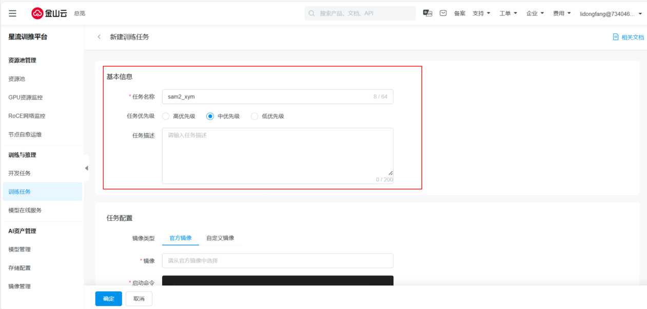Image resolution: width=647 pixels, height=309 pixels.
Task: Click the 任务描述 resize handle
Action: (390, 173)
